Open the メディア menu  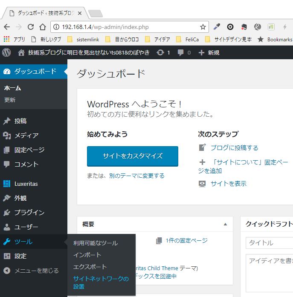pos(34,136)
